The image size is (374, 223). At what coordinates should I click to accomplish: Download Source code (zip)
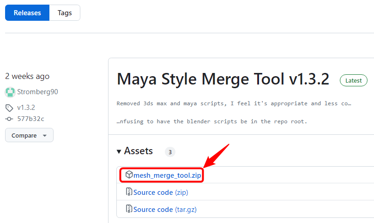[x=161, y=192]
